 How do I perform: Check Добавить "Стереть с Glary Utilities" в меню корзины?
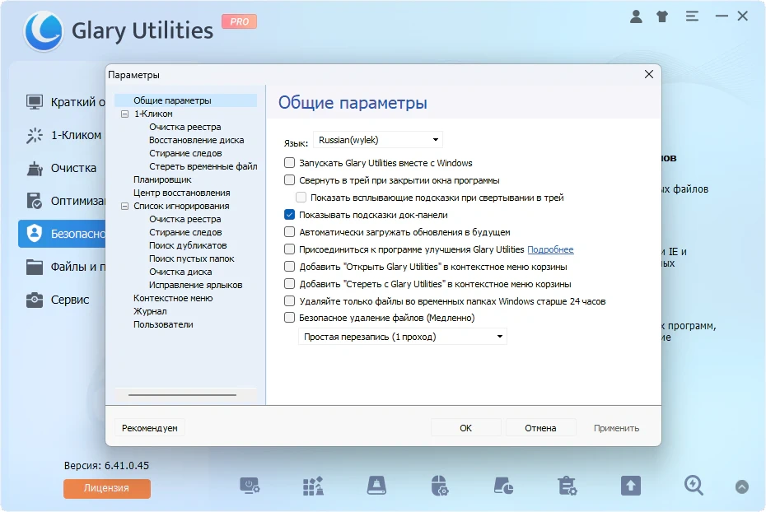[290, 284]
